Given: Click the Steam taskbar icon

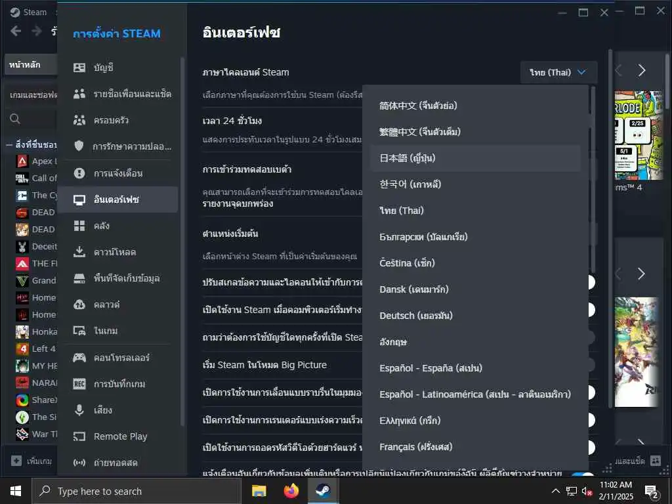Looking at the screenshot, I should 323,491.
